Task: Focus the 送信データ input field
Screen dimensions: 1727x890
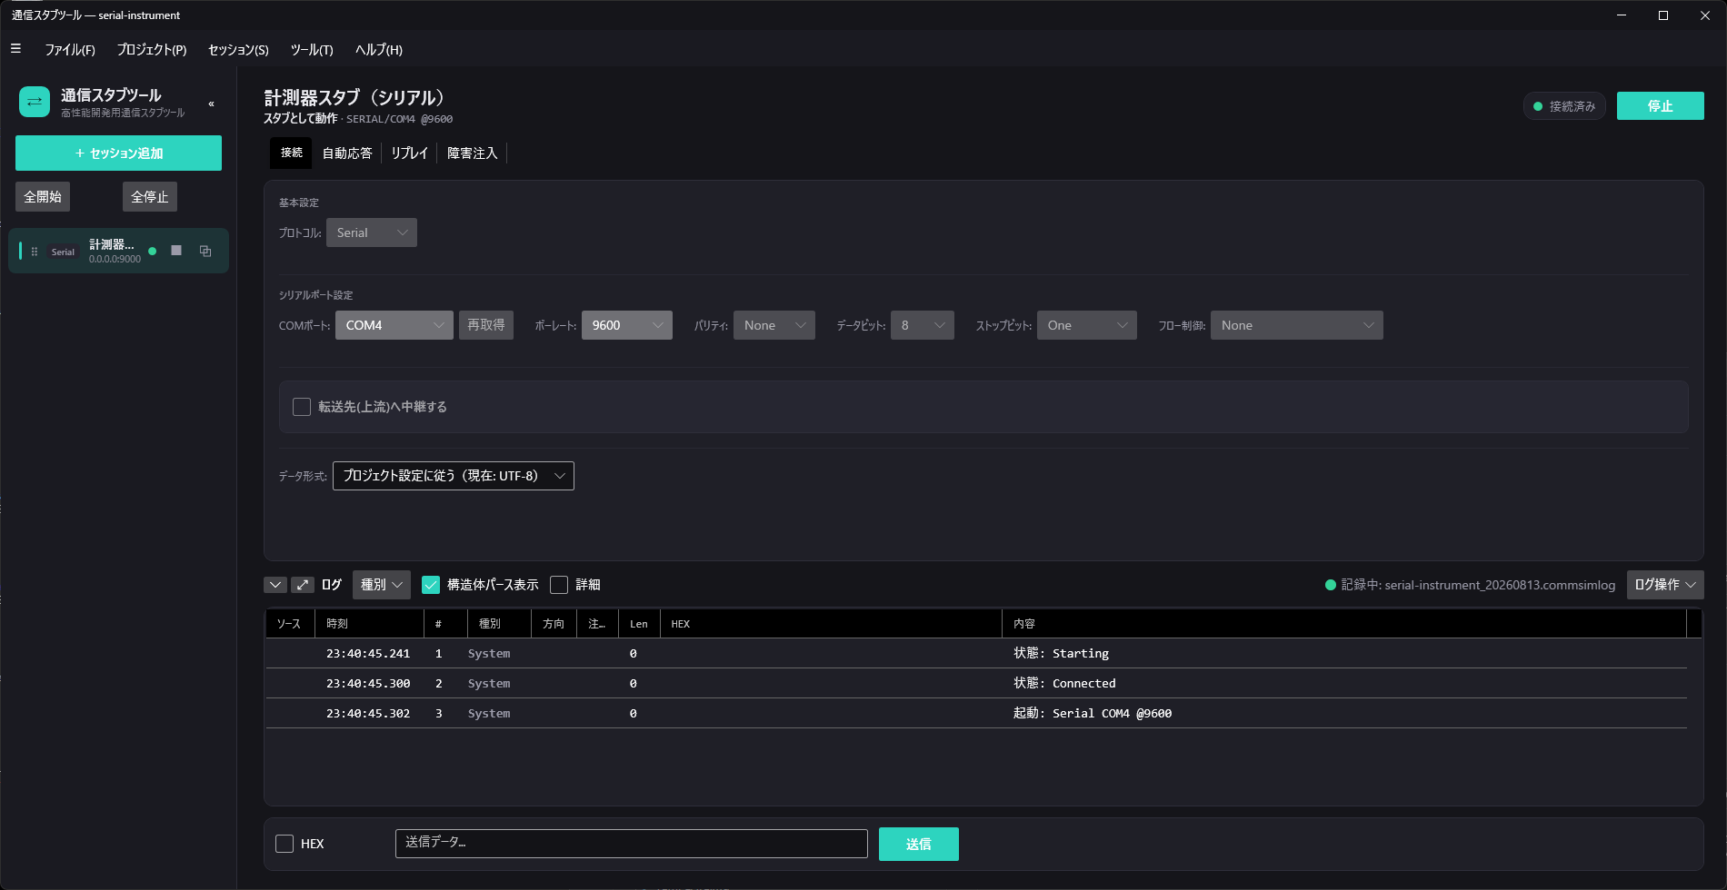Action: click(x=632, y=844)
